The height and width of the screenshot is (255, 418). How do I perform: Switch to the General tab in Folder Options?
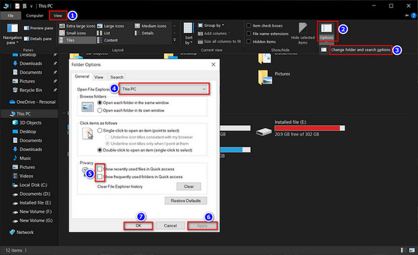82,76
